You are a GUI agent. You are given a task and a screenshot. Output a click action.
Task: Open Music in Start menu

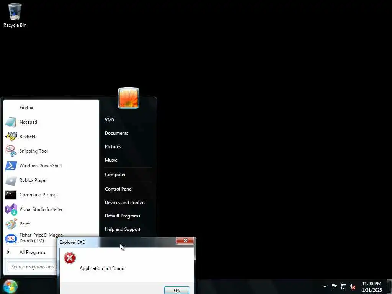pyautogui.click(x=111, y=160)
